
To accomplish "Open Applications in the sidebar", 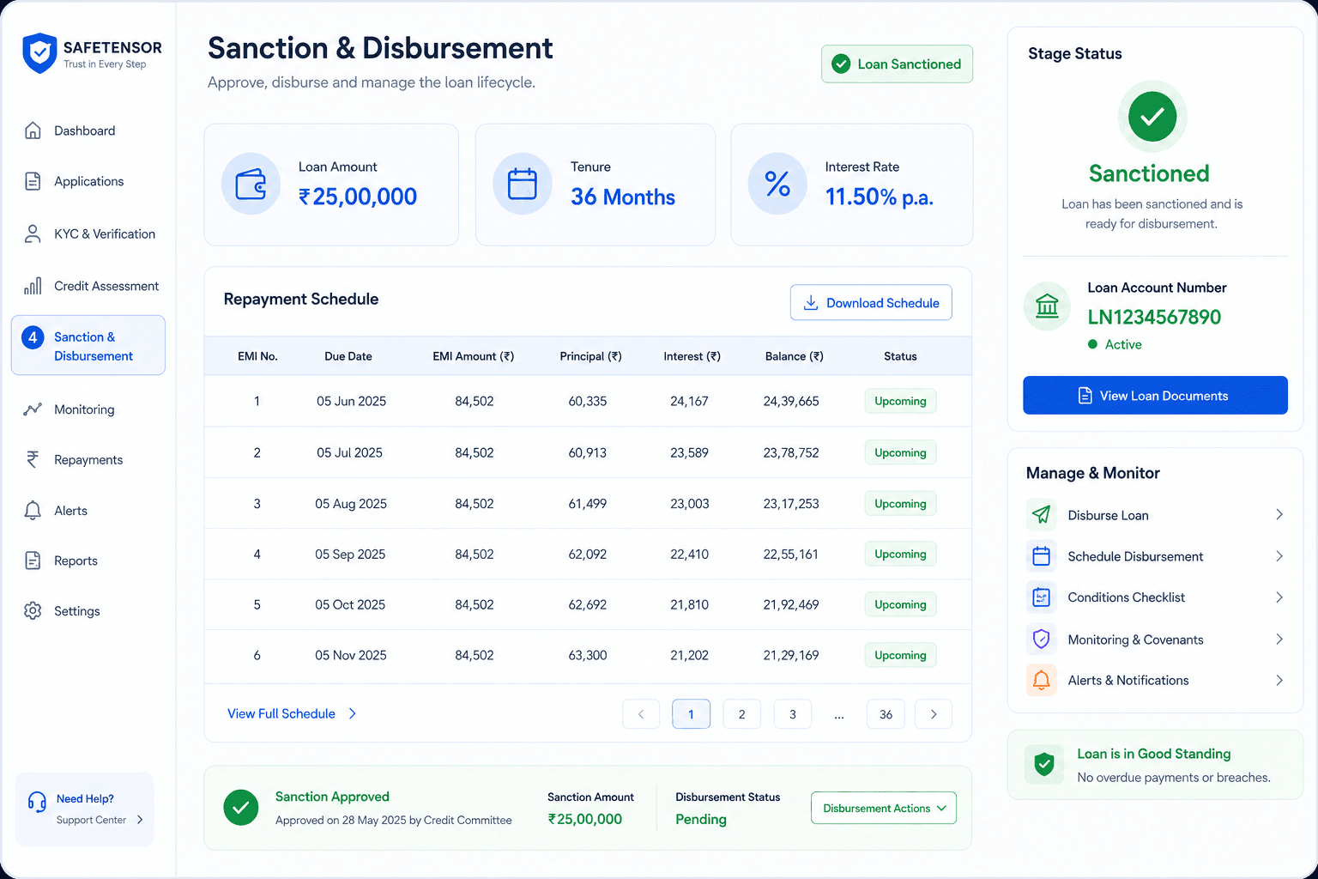I will click(x=88, y=181).
